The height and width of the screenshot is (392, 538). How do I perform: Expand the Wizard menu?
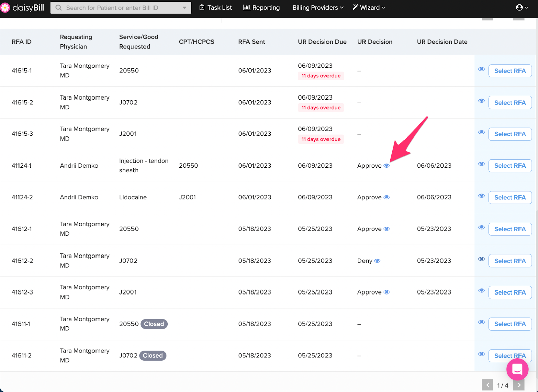369,7
